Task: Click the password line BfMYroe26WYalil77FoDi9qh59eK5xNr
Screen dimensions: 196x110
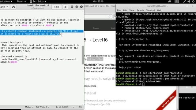Action: [x=138, y=82]
